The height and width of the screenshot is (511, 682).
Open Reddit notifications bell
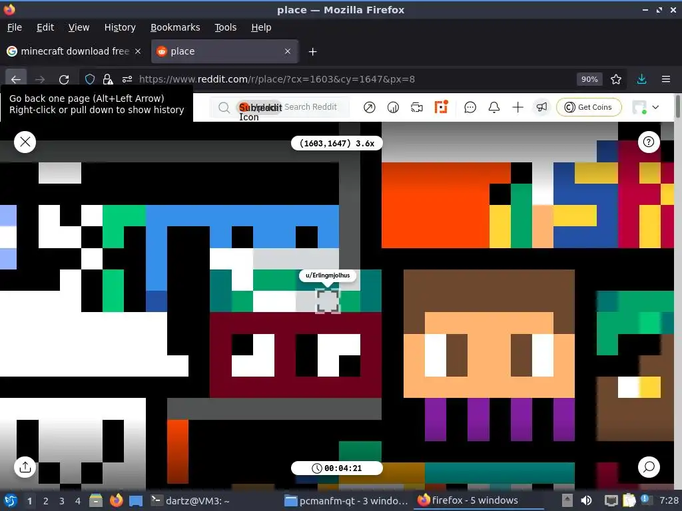tap(494, 107)
